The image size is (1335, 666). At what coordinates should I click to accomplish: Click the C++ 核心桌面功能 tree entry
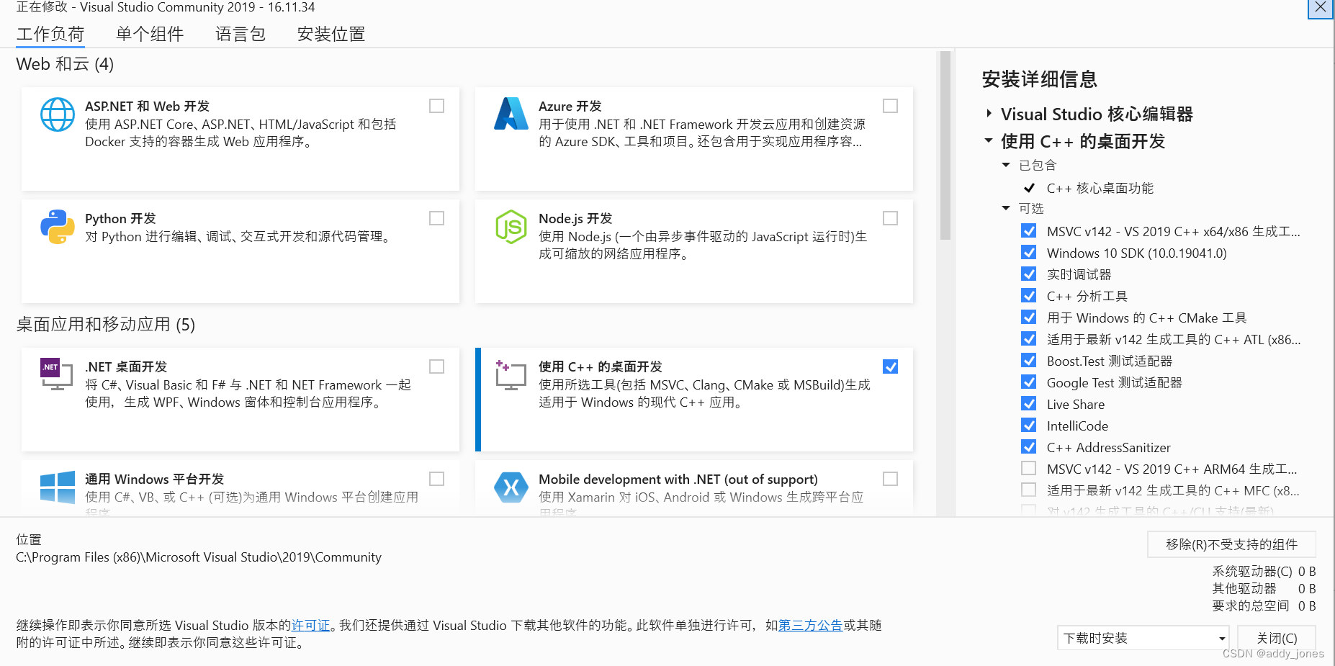[1100, 188]
